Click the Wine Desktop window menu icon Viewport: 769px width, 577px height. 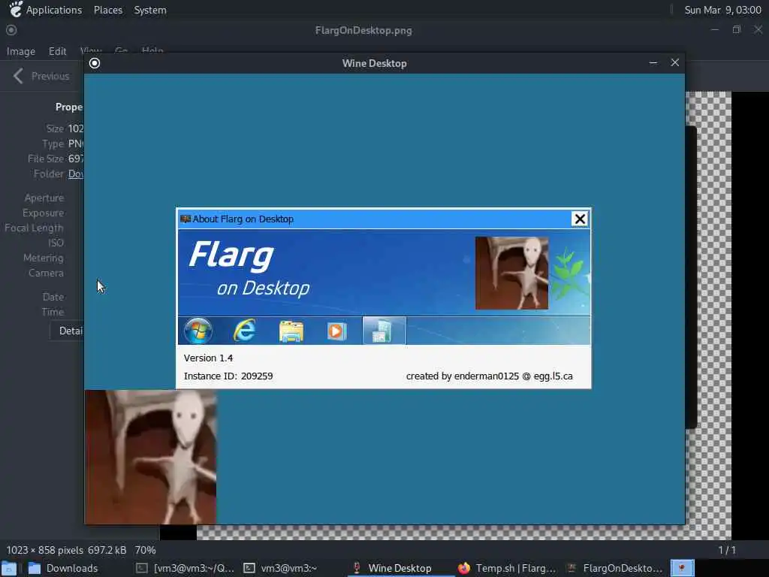point(95,63)
